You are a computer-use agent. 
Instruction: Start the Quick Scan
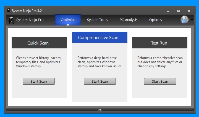(x=39, y=81)
